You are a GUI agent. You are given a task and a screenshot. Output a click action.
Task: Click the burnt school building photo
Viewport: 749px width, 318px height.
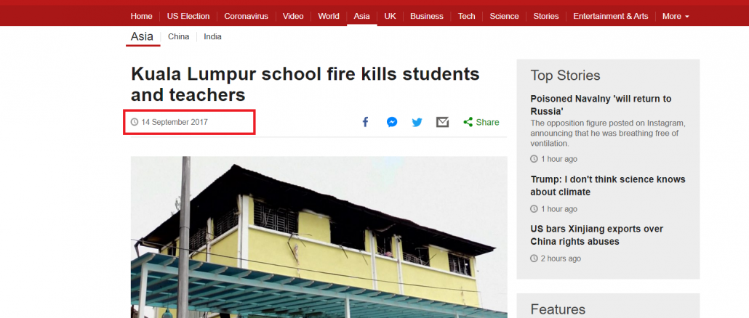319,237
